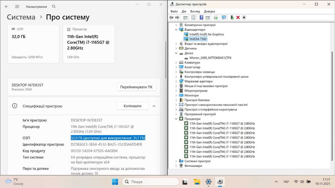Click the Система breadcrumb link
335x188 pixels.
(x=21, y=17)
